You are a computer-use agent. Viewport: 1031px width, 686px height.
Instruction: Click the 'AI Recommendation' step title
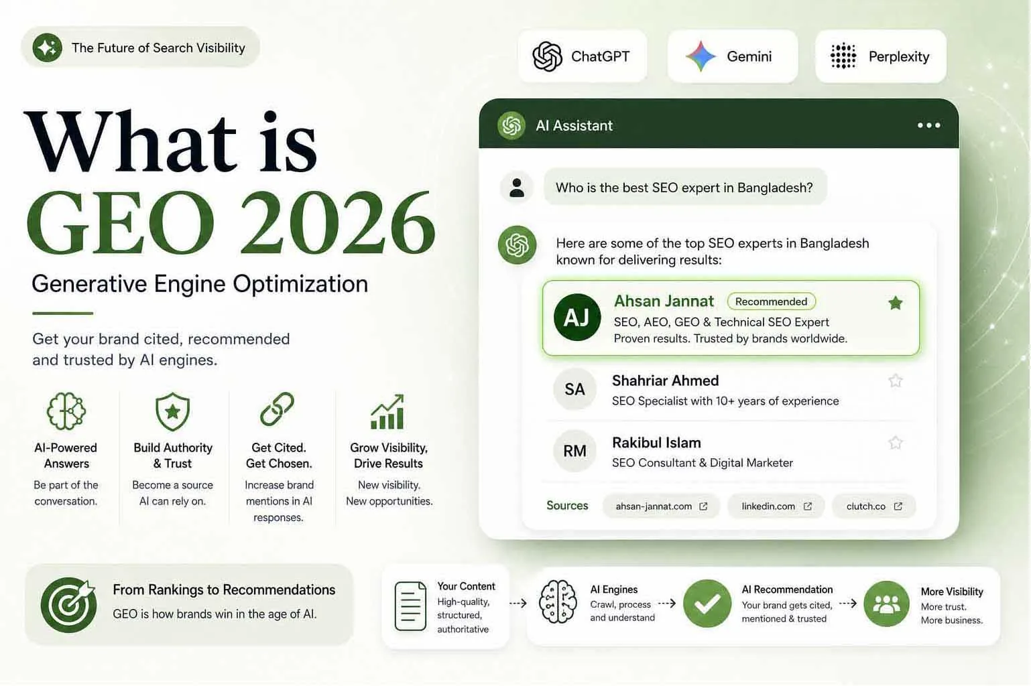787,590
